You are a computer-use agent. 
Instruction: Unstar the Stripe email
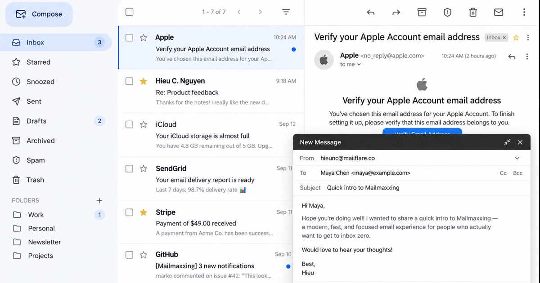[144, 212]
